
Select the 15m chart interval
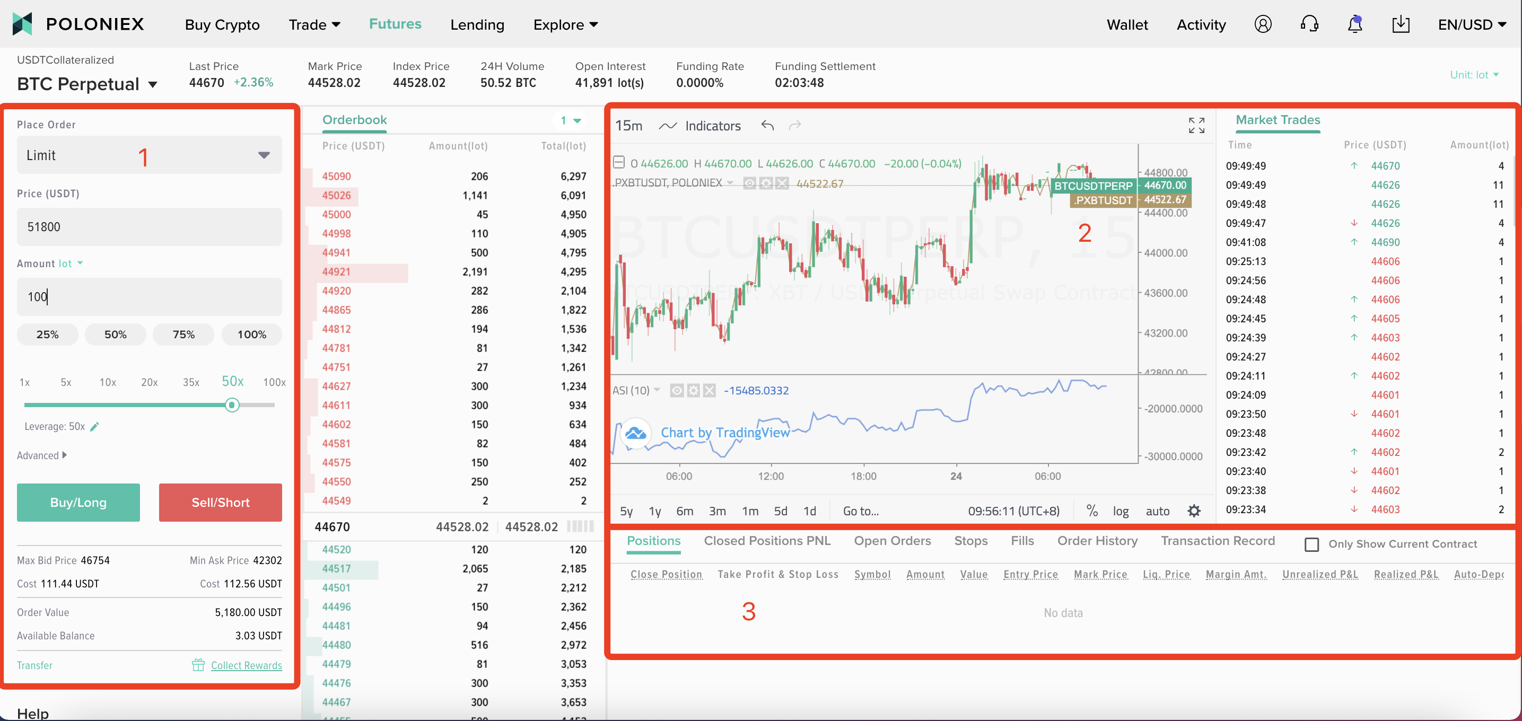[628, 126]
